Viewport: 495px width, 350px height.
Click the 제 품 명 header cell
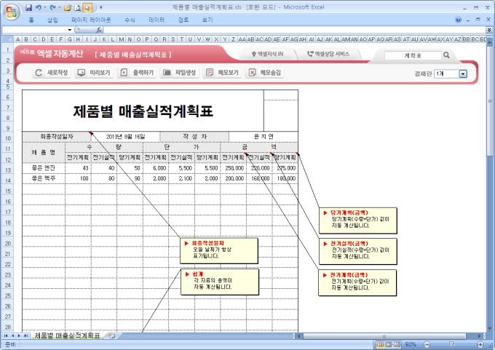pos(44,152)
